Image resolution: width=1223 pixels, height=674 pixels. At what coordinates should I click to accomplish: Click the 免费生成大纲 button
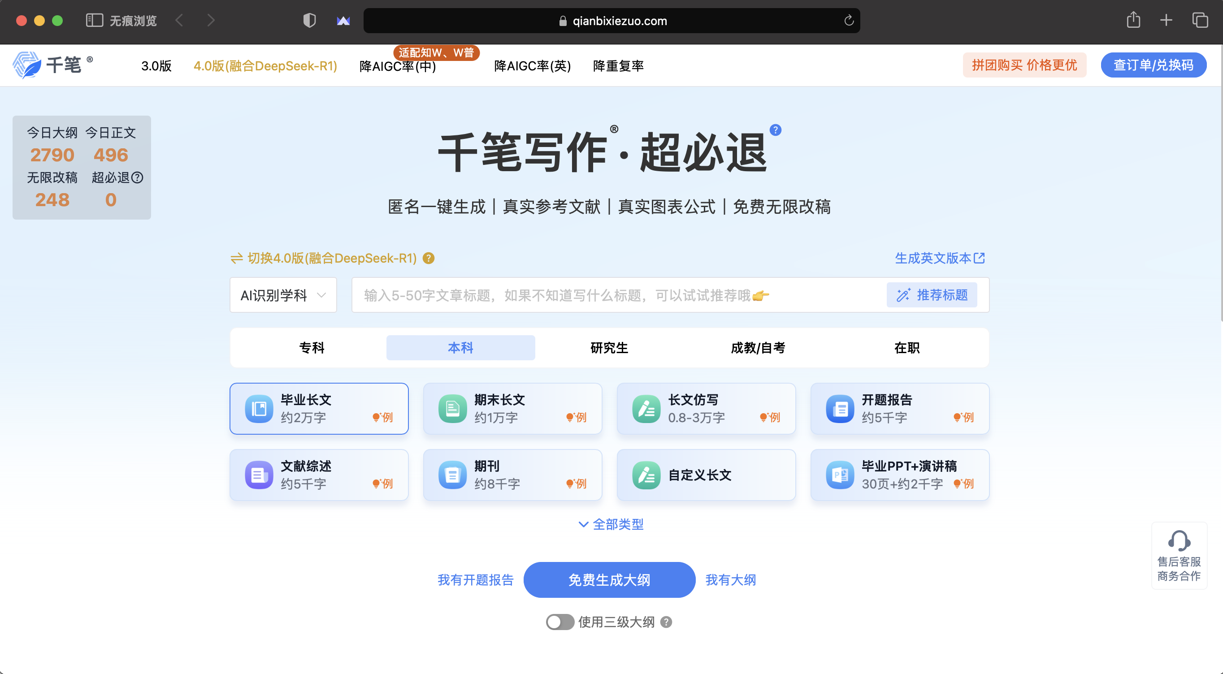pyautogui.click(x=610, y=580)
